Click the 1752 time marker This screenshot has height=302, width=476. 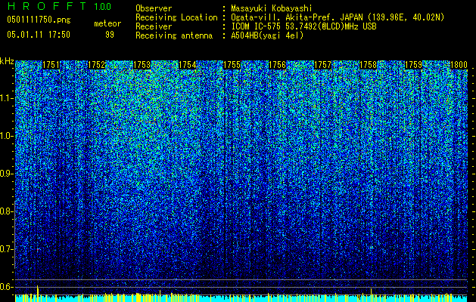tap(97, 65)
